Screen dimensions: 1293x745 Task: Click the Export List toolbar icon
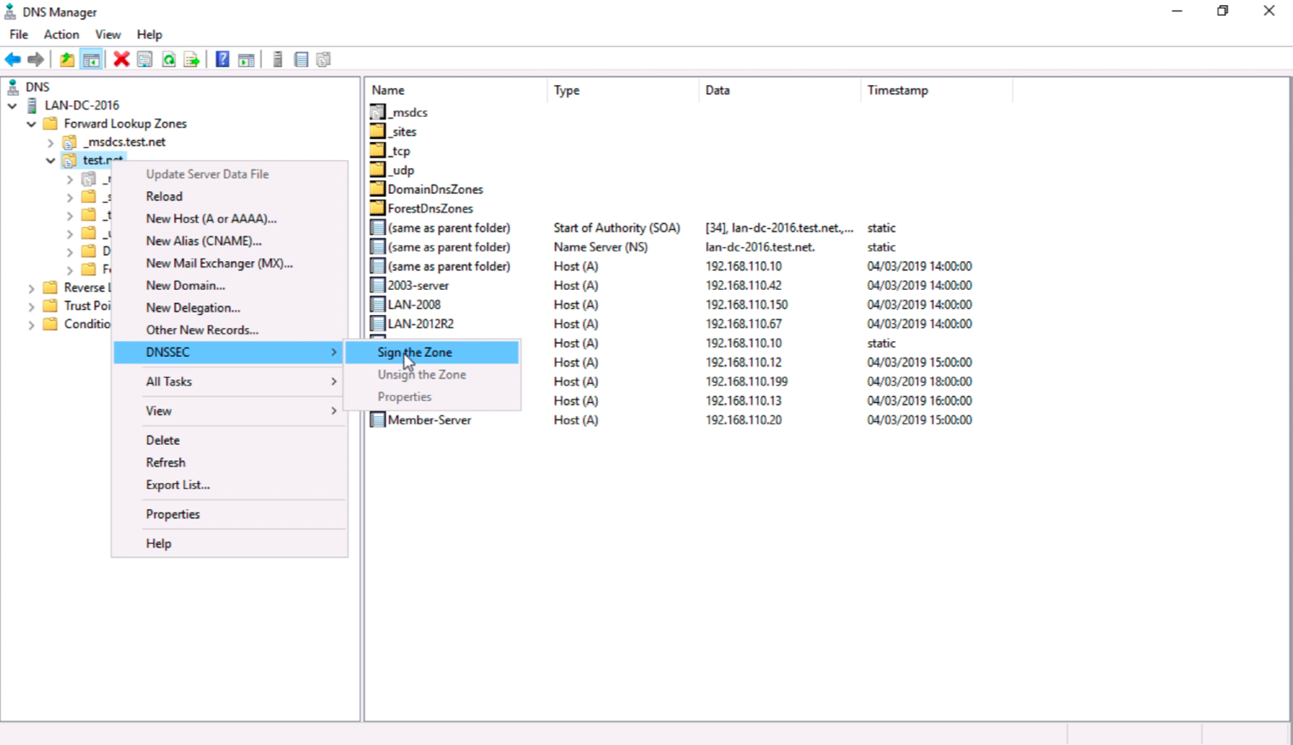coord(192,59)
